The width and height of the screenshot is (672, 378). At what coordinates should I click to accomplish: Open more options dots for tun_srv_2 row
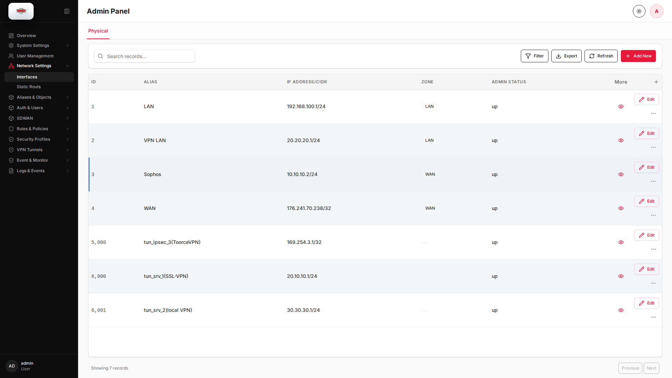click(653, 317)
